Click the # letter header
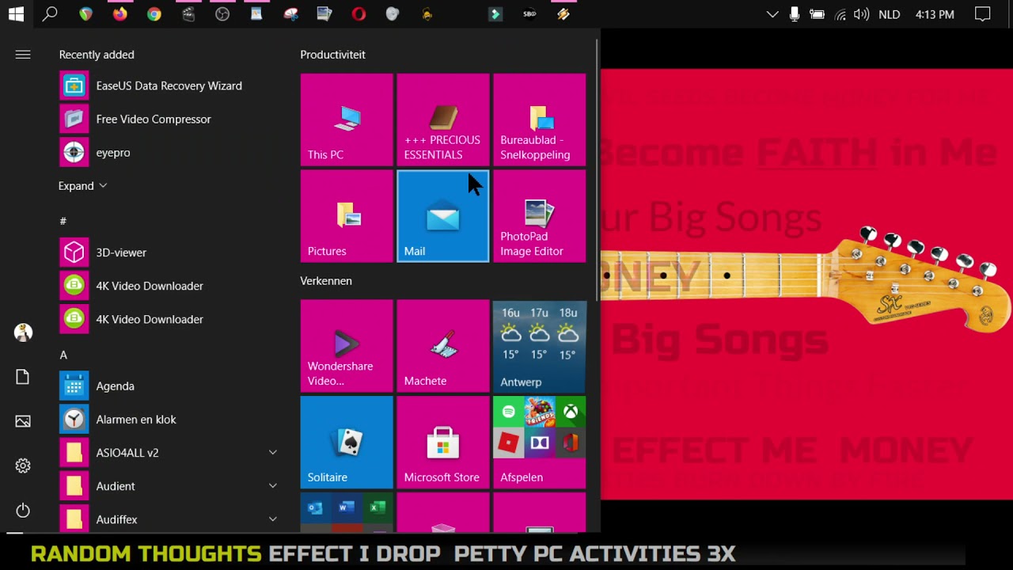The width and height of the screenshot is (1013, 570). (x=63, y=221)
